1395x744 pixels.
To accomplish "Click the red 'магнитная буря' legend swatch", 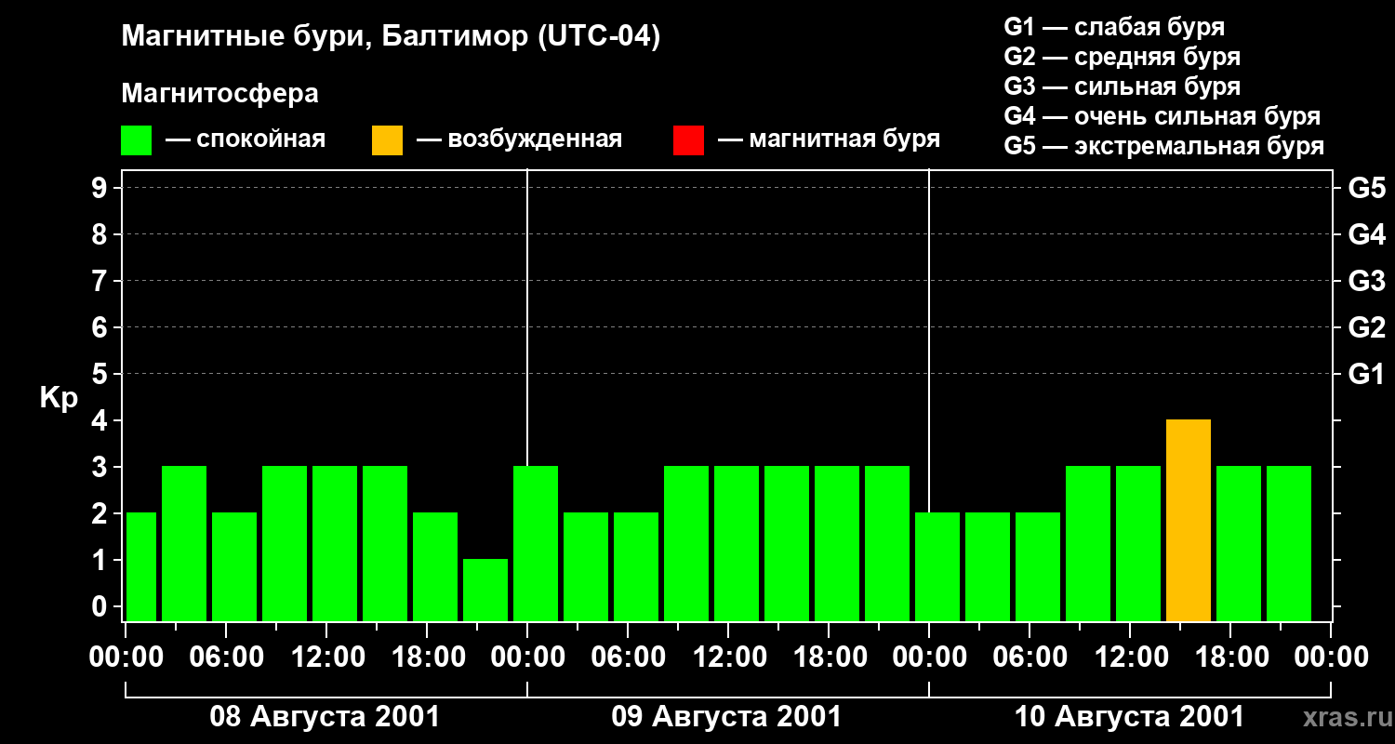I will [x=688, y=140].
